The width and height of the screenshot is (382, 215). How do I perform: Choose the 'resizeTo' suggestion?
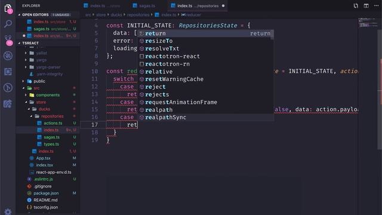click(205, 41)
